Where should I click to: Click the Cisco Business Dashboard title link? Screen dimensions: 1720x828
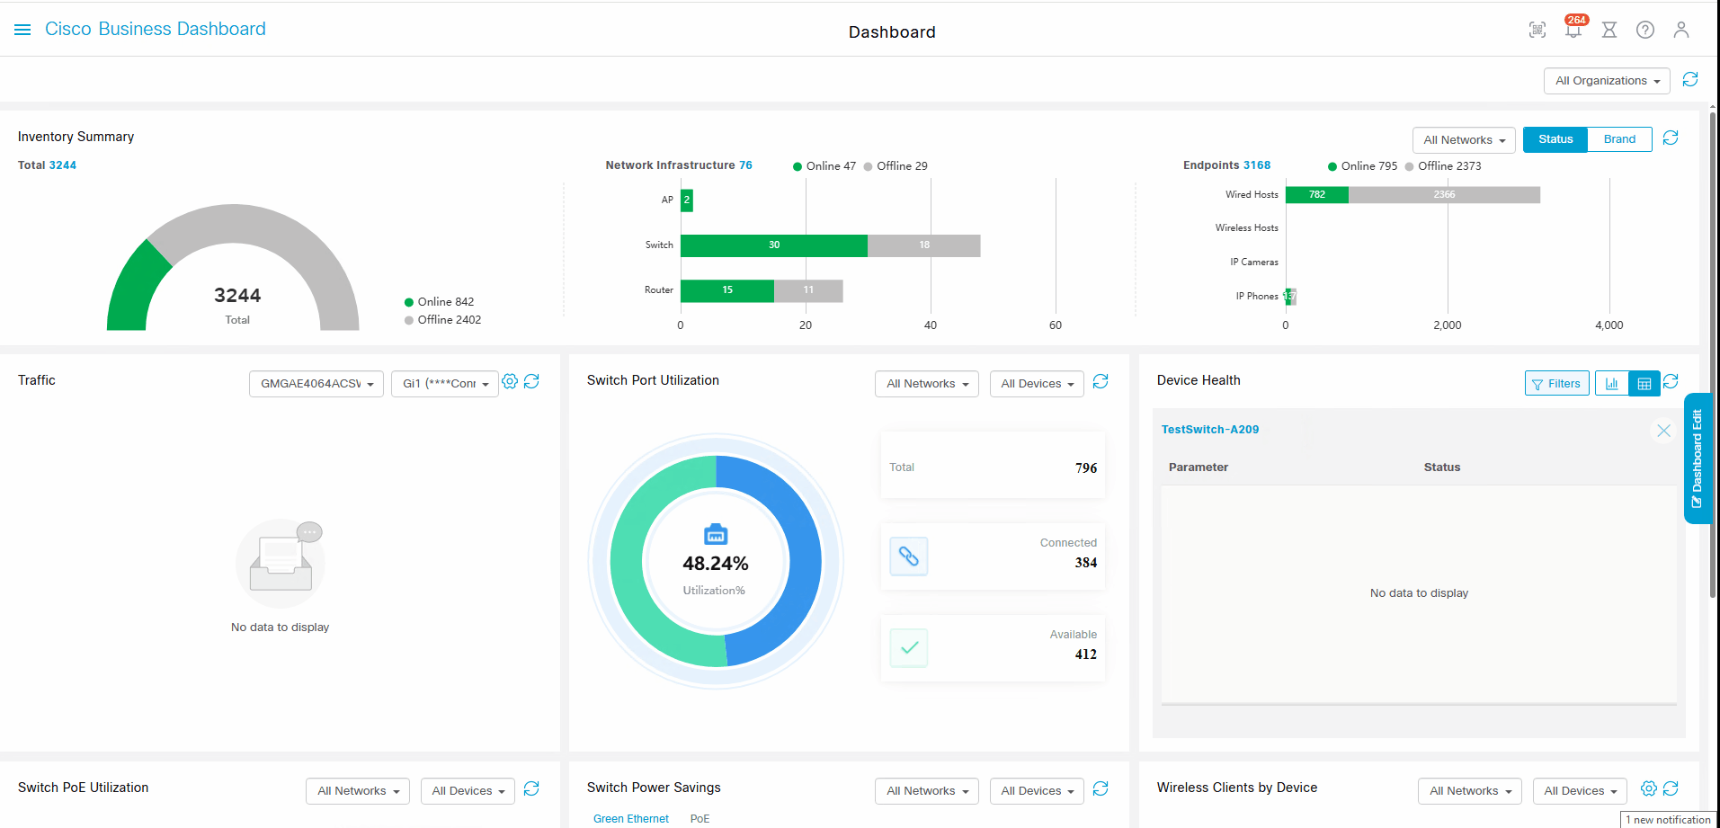pyautogui.click(x=156, y=29)
